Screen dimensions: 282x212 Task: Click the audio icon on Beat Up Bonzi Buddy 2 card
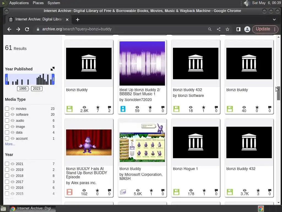coord(123,109)
